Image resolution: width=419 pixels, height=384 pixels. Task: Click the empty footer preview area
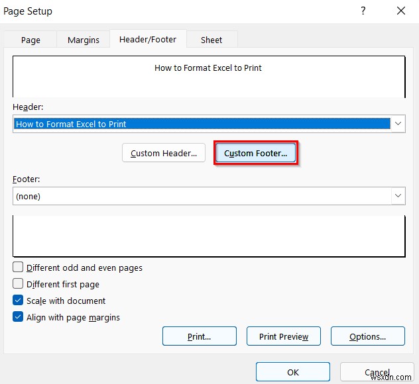tap(209, 236)
